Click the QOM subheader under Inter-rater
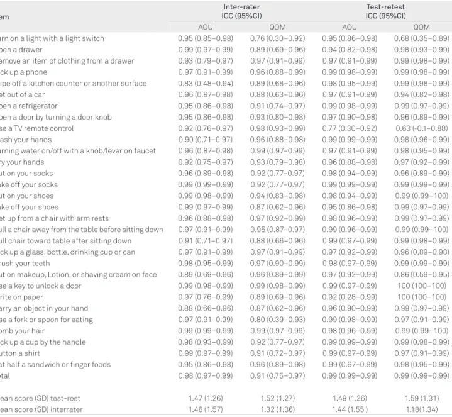The height and width of the screenshot is (417, 452). [x=278, y=27]
